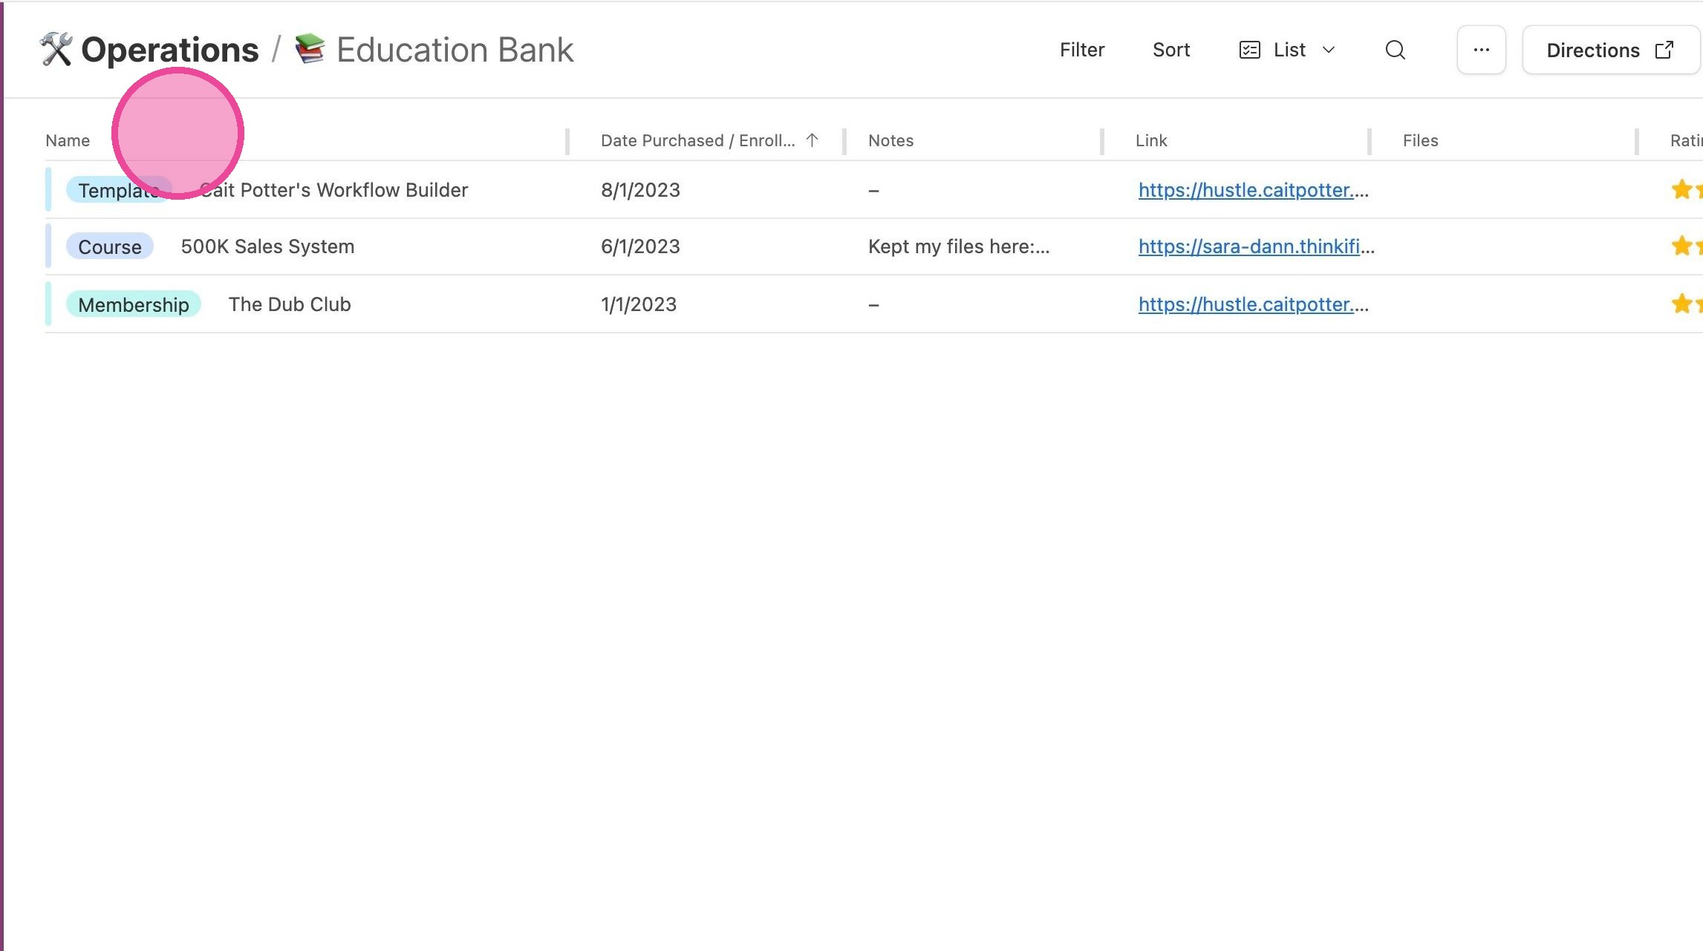Open the three-dots more options menu
The image size is (1703, 951).
tap(1481, 50)
